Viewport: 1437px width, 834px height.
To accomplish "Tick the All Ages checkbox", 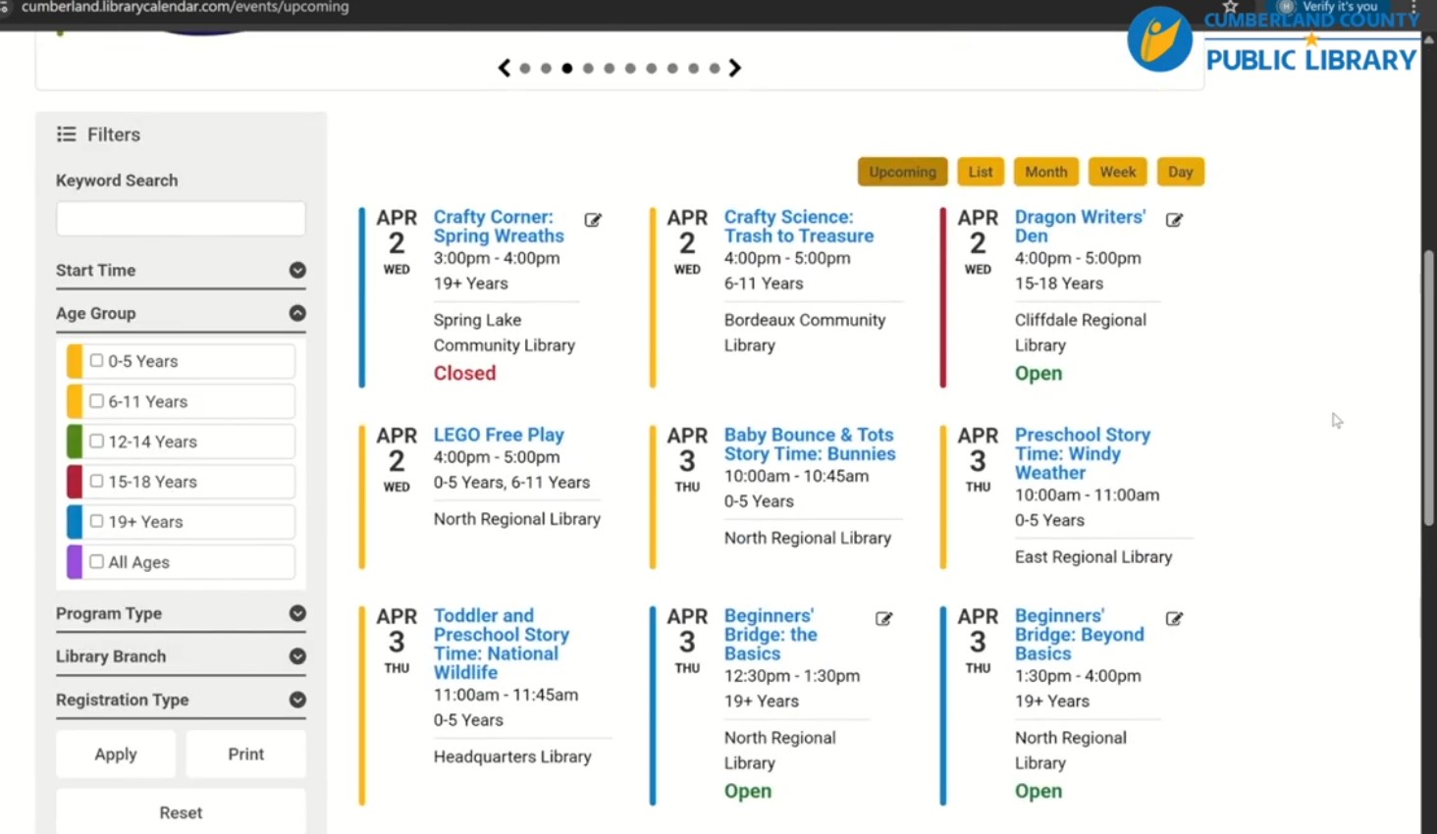I will 96,561.
